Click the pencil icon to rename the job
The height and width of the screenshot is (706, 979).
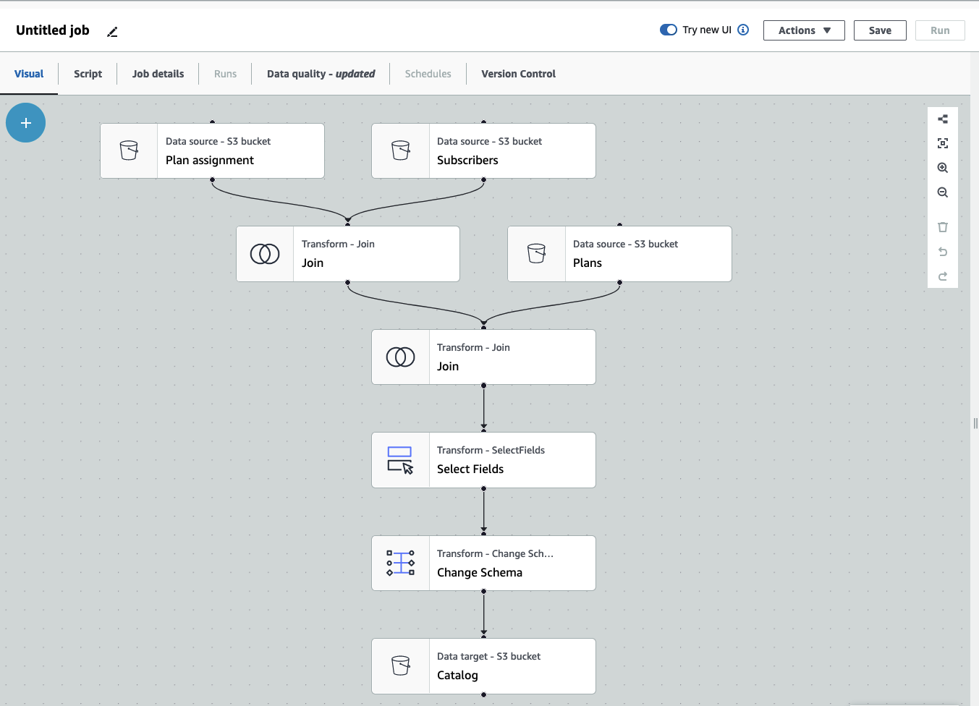point(112,32)
